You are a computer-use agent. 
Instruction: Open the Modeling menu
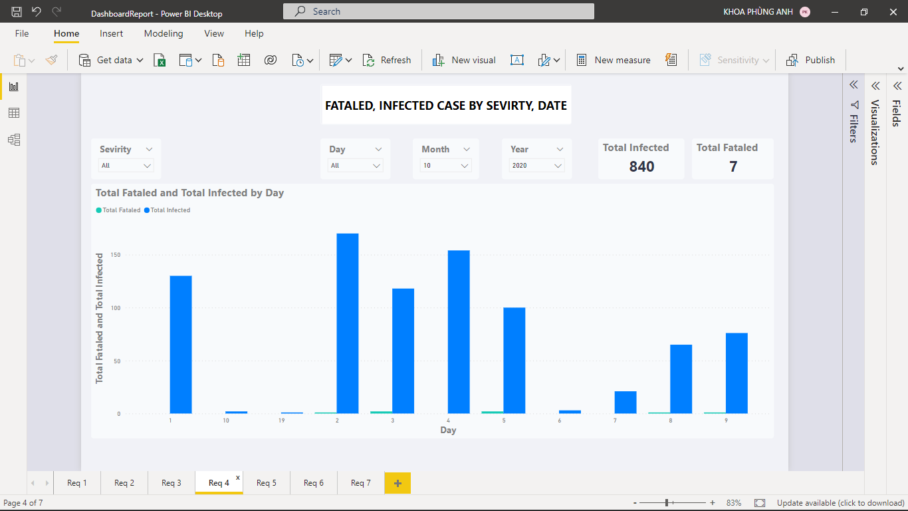(164, 33)
